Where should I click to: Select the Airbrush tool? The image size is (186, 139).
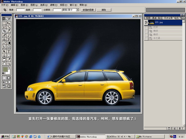tap(4, 35)
